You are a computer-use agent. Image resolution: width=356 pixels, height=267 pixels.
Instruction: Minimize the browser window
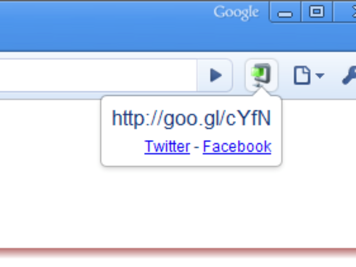pyautogui.click(x=285, y=12)
